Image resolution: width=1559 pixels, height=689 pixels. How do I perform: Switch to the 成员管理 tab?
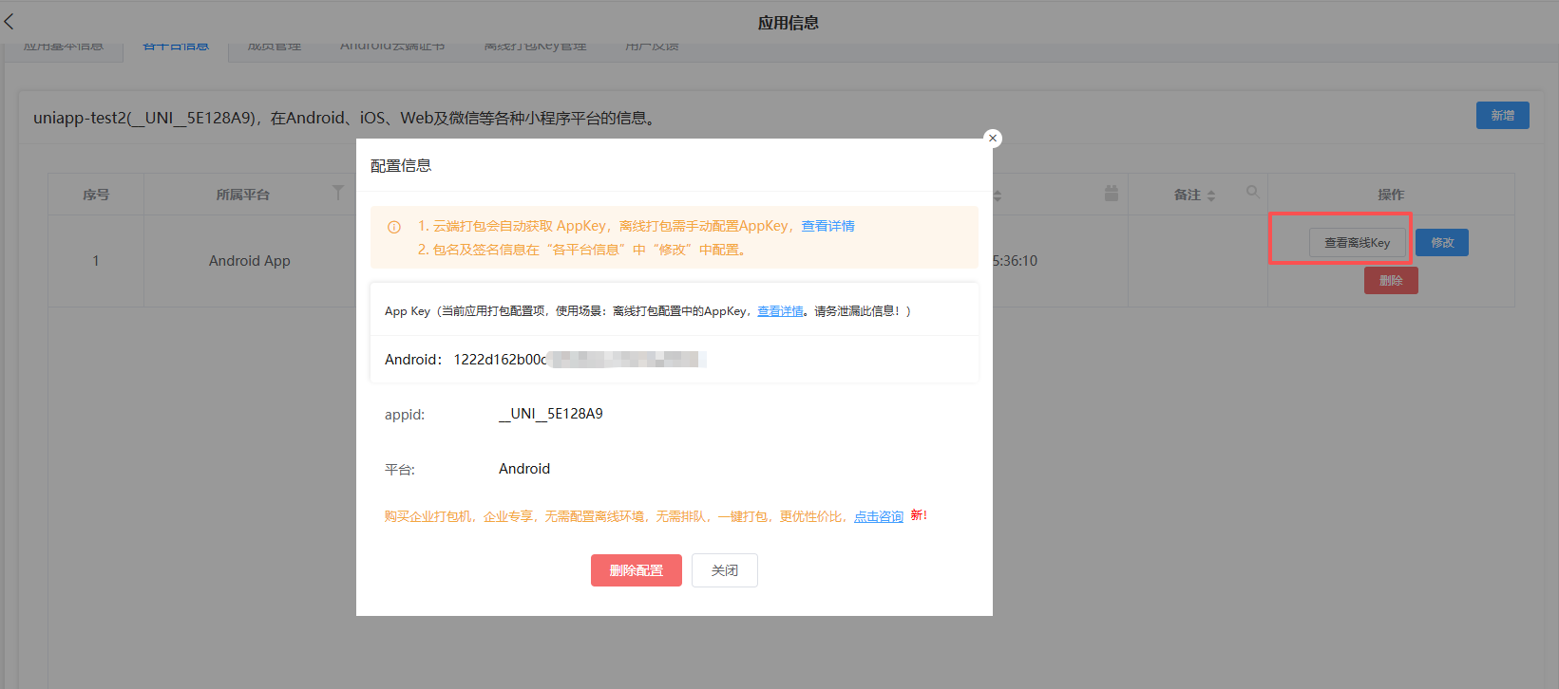pos(275,46)
